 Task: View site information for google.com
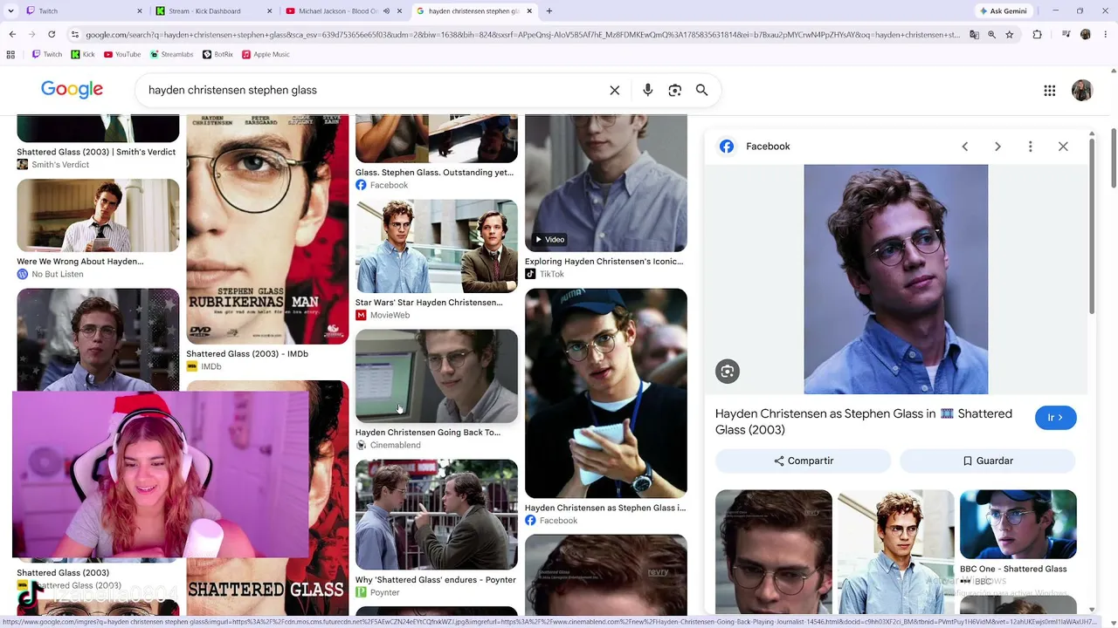coord(75,35)
